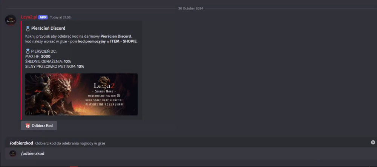Dismiss the /odbierzkod command bar with the close icon
Viewport: 377px width, 167px height.
point(373,142)
